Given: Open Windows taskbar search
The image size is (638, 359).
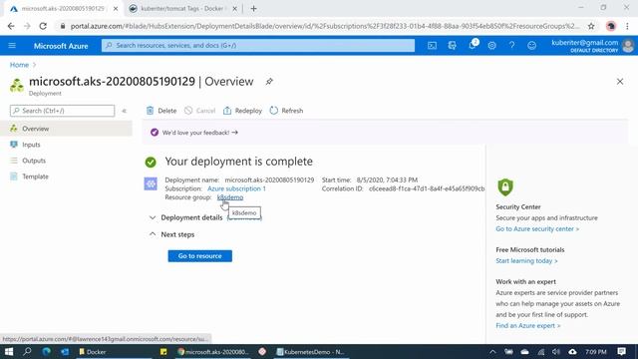Looking at the screenshot, I should pyautogui.click(x=27, y=352).
